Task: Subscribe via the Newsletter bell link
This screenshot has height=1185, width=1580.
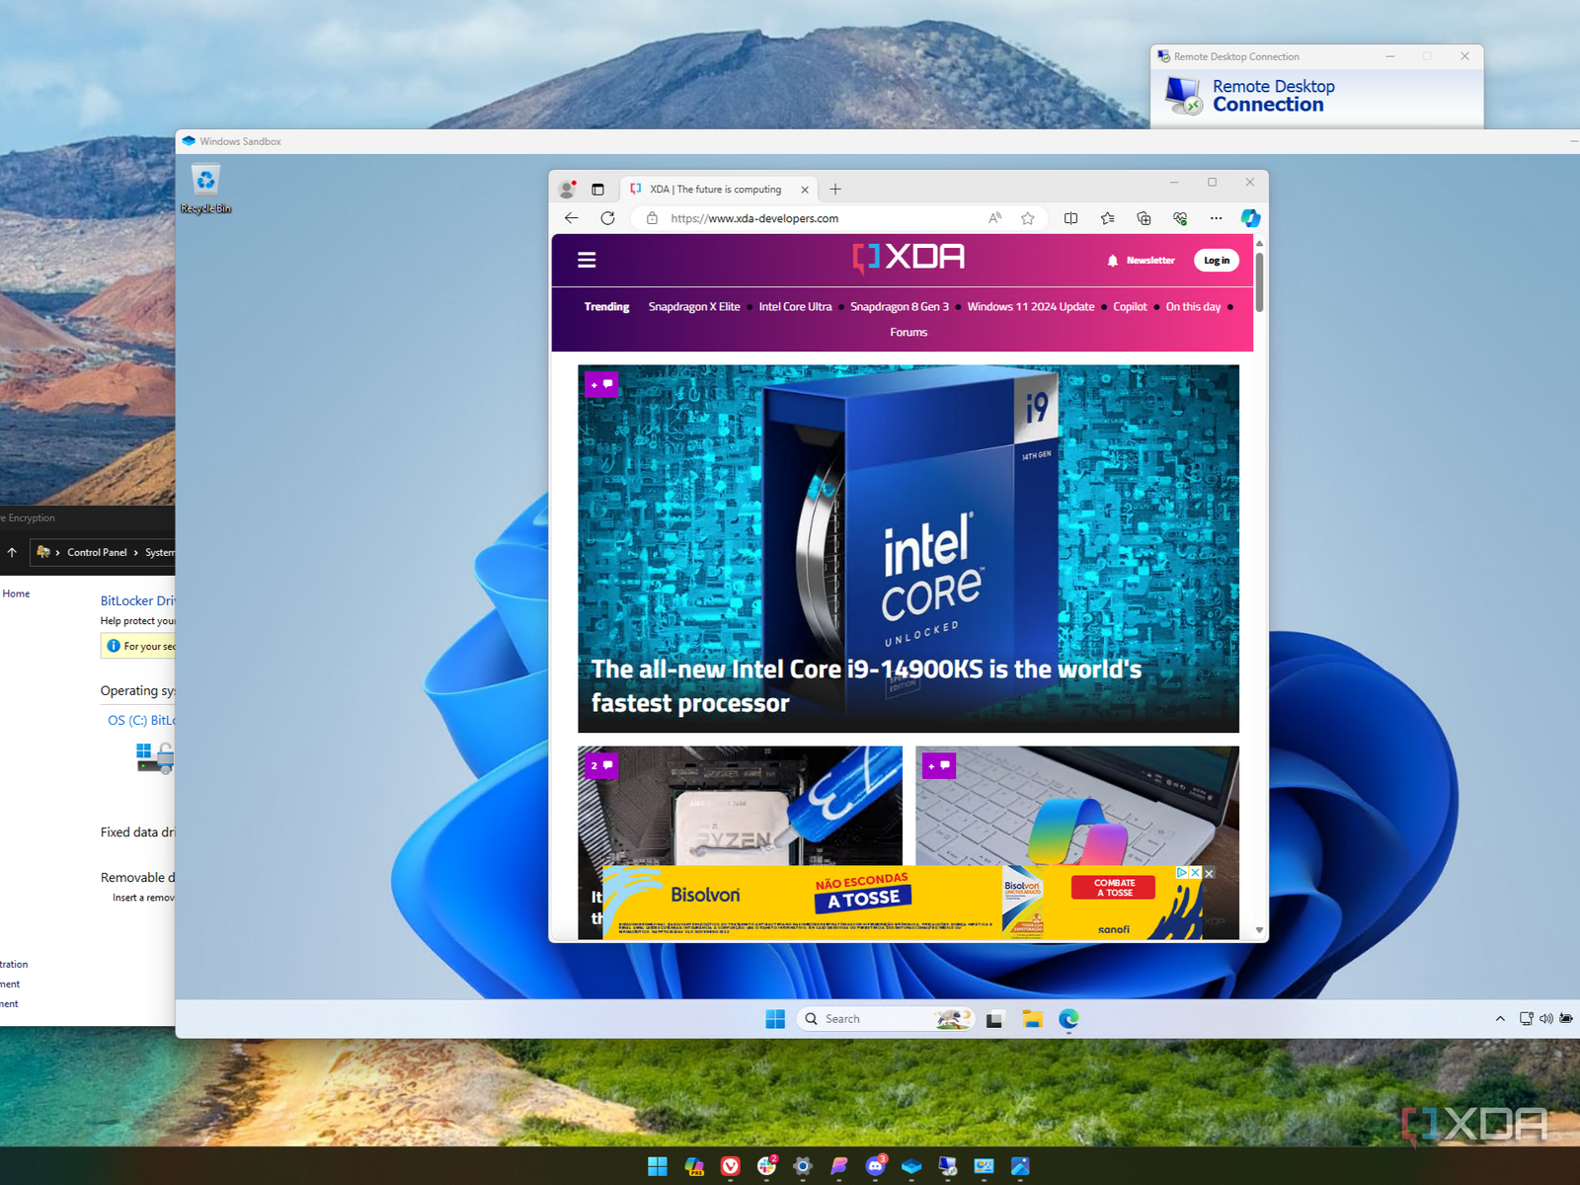Action: tap(1141, 261)
